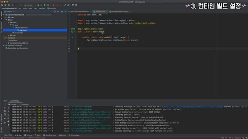The image size is (248, 139).
Task: Open Messages tool window button
Action: 74,135
